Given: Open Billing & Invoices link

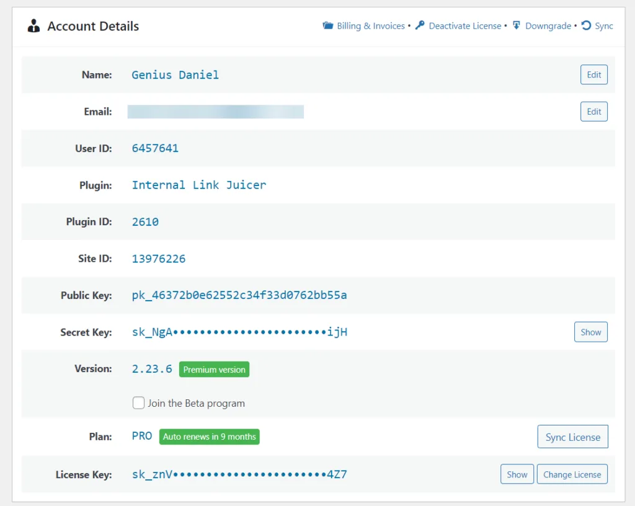Looking at the screenshot, I should tap(371, 26).
